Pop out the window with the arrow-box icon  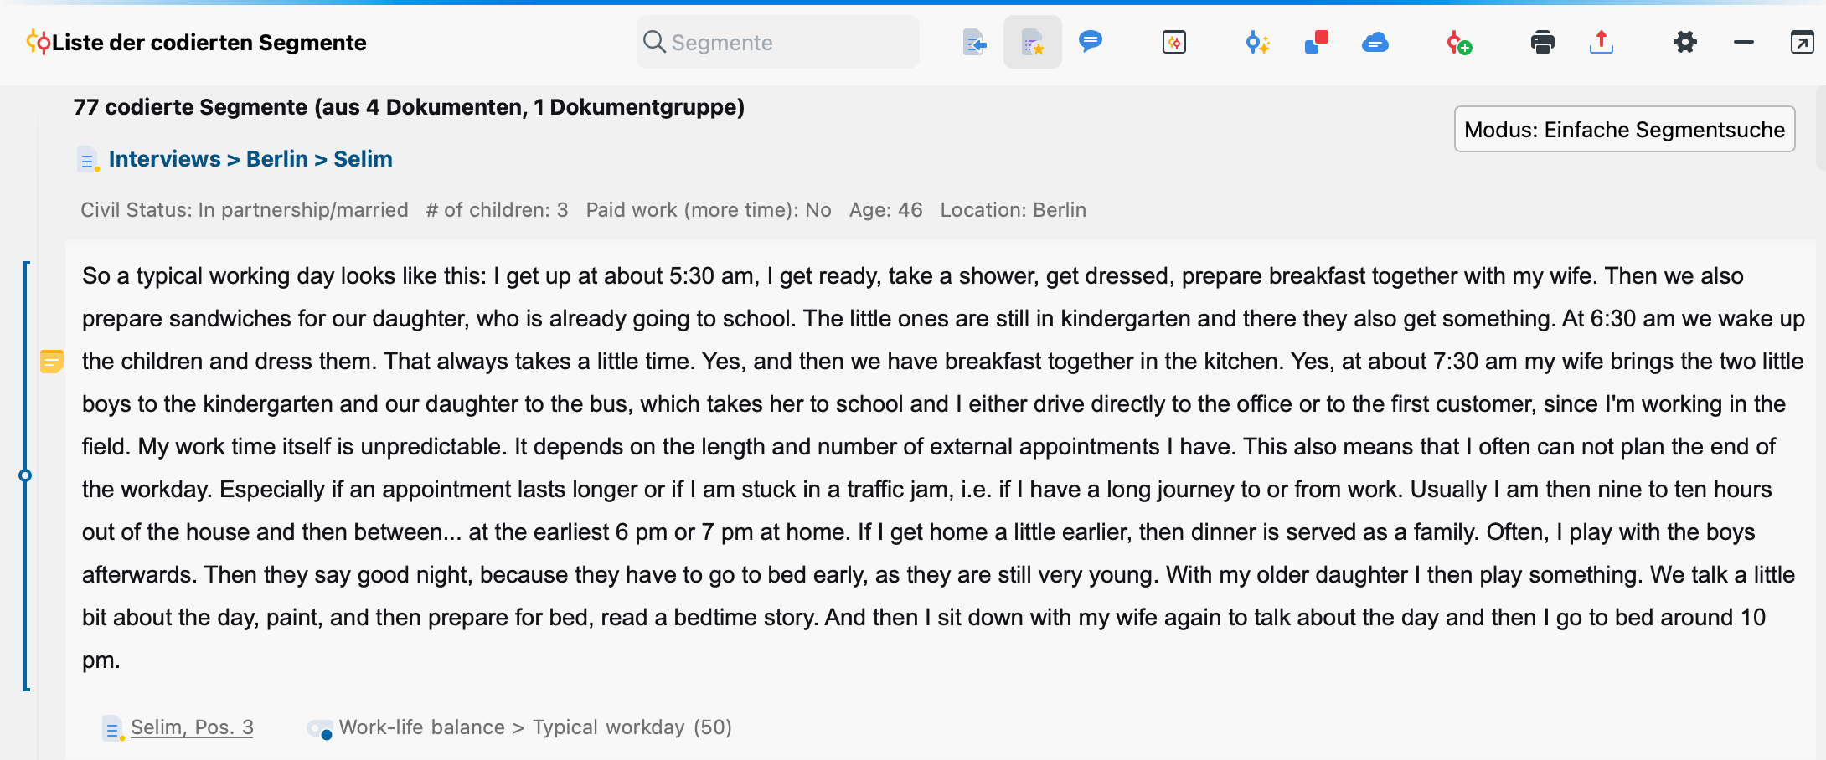1802,42
